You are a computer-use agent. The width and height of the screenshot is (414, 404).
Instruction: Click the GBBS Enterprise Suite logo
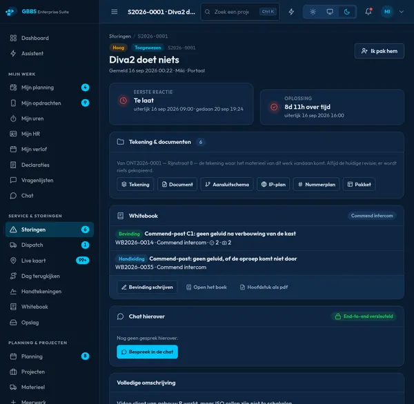pos(37,12)
